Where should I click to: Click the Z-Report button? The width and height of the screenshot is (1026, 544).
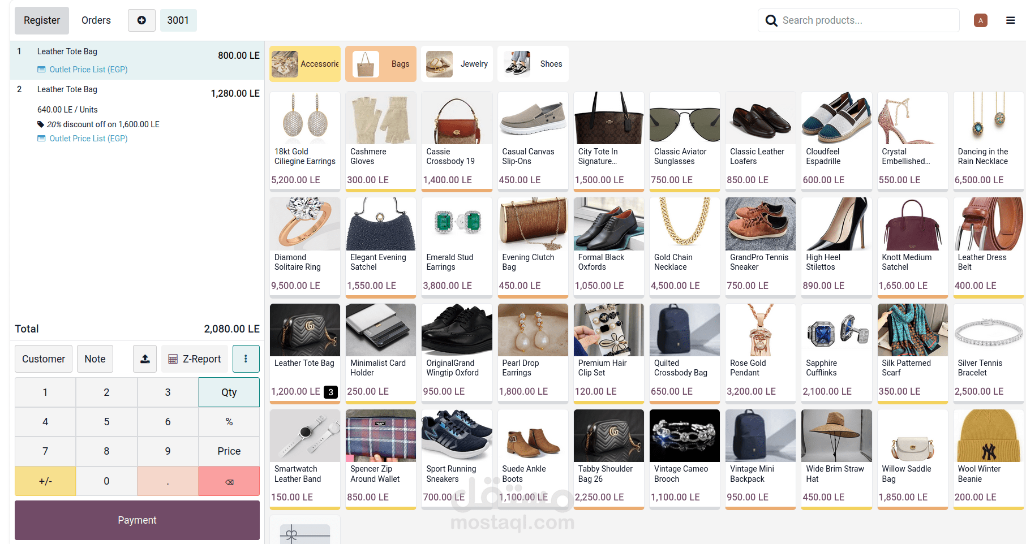pos(195,359)
